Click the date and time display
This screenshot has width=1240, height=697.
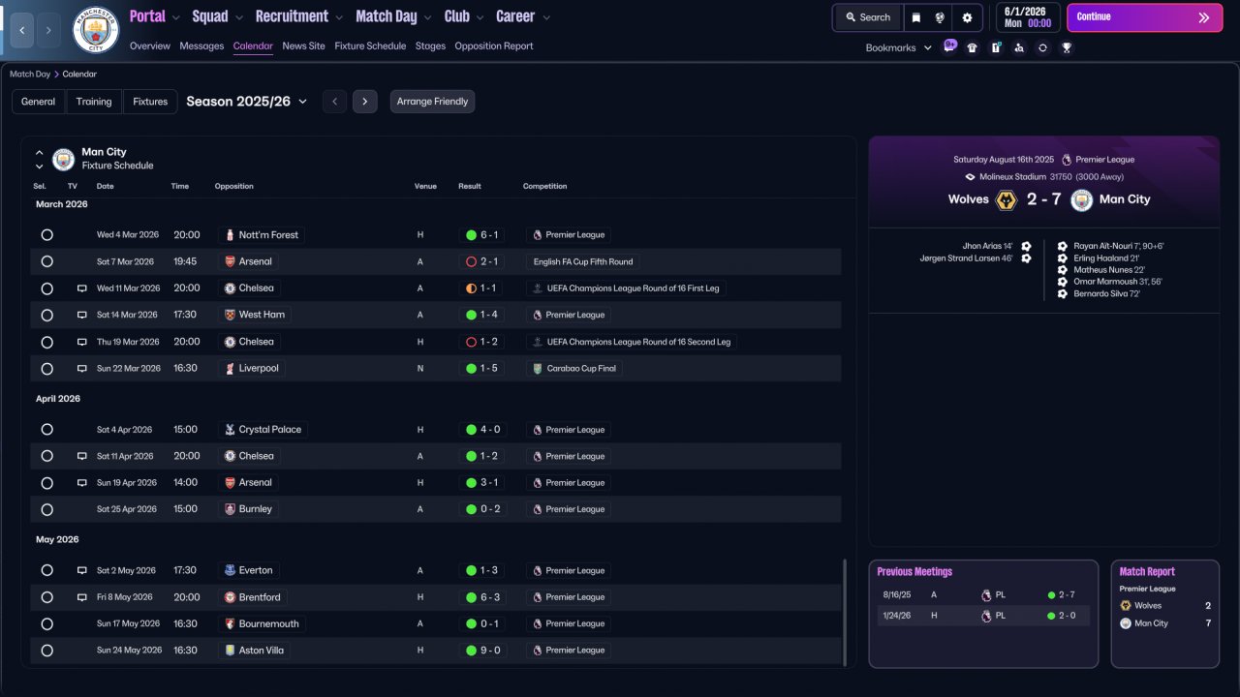(x=1027, y=17)
